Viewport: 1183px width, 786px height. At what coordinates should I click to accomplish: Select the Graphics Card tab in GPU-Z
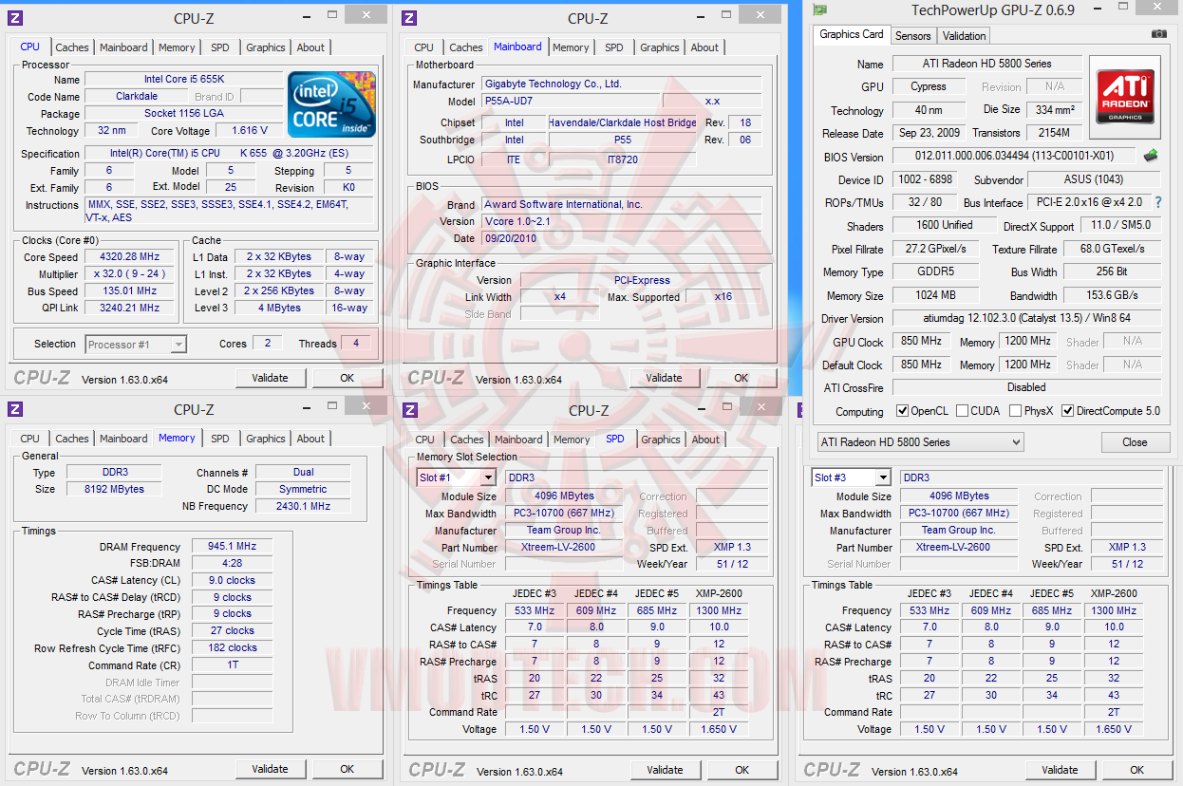(x=852, y=34)
